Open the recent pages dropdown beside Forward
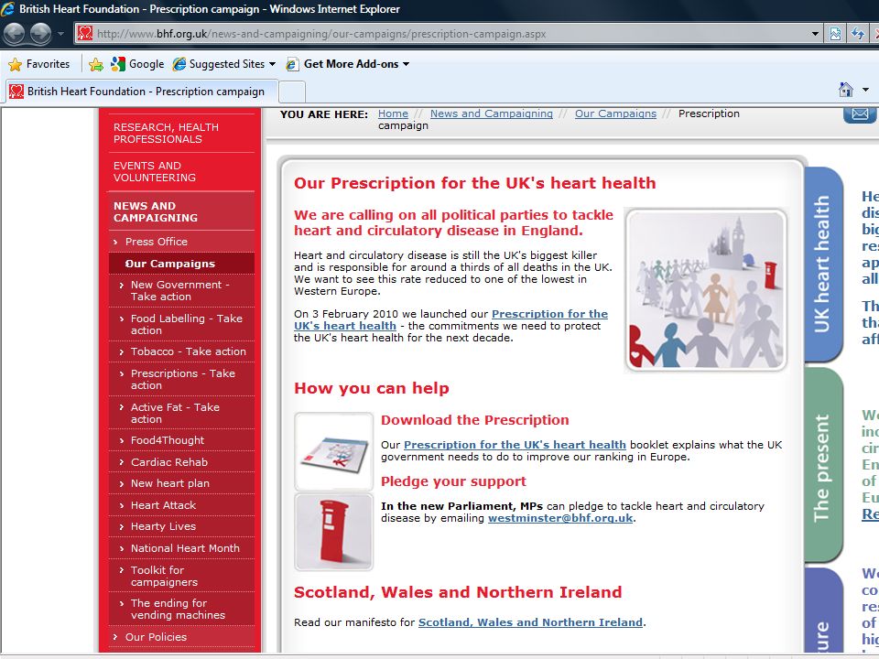Screen dimensions: 879x659 tap(60, 34)
